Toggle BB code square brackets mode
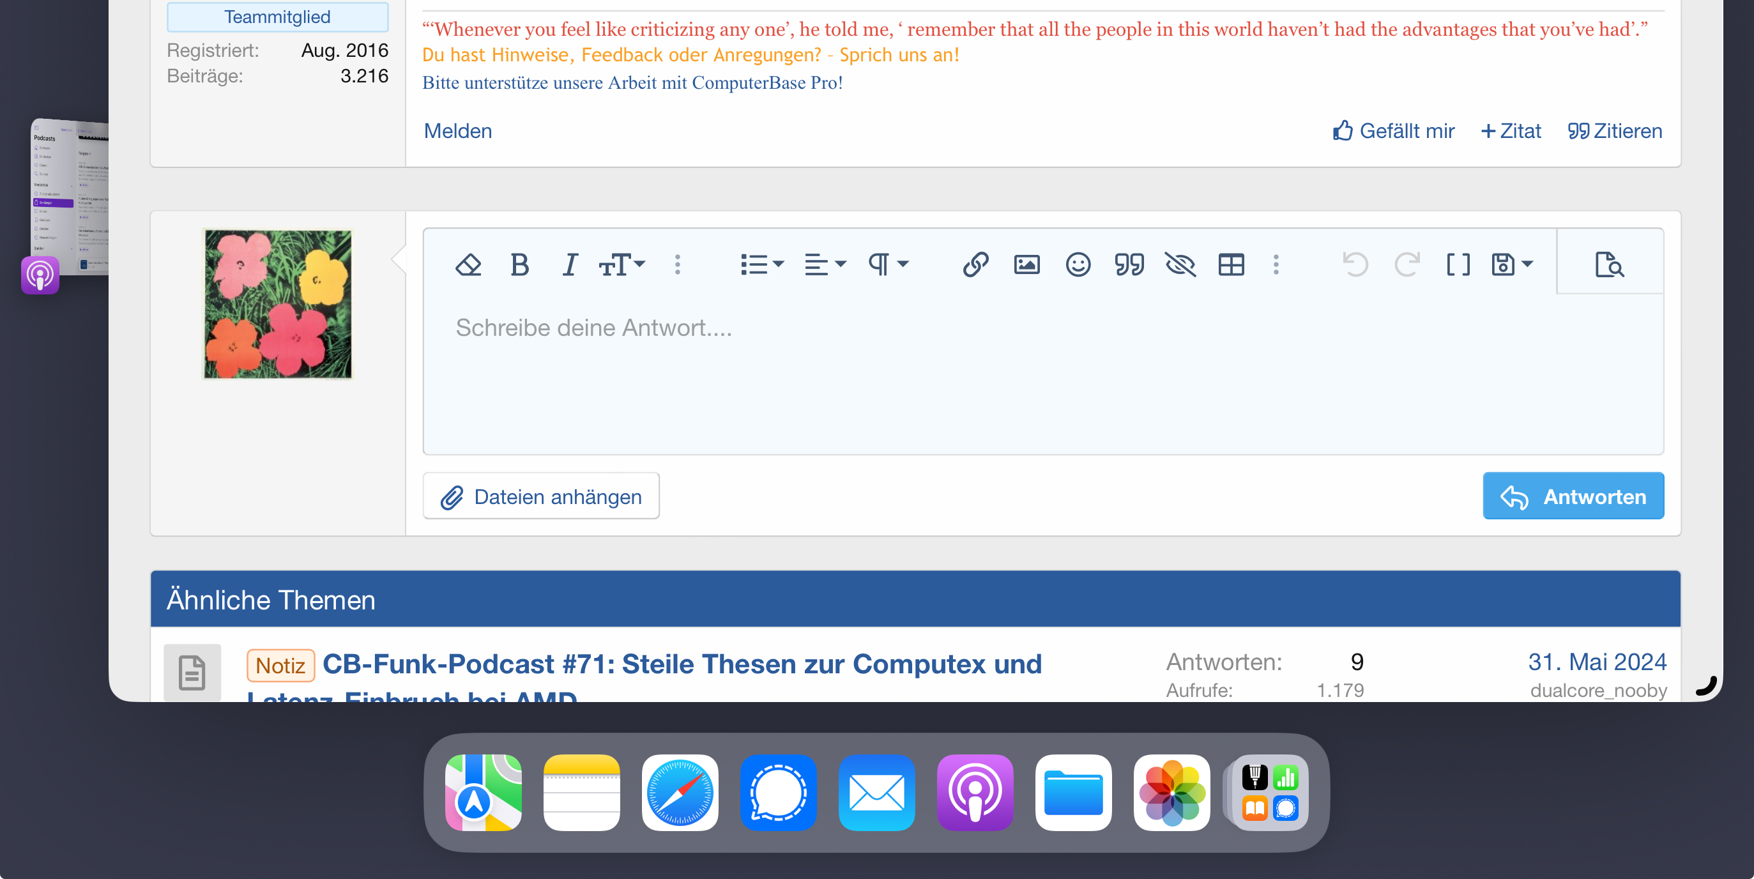 click(1457, 264)
